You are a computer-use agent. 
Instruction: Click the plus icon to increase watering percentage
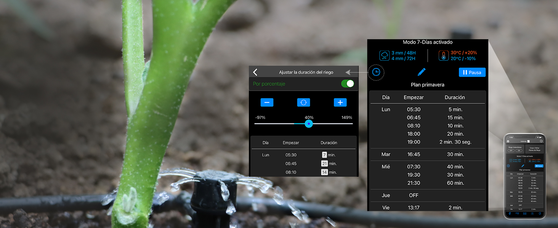[340, 102]
